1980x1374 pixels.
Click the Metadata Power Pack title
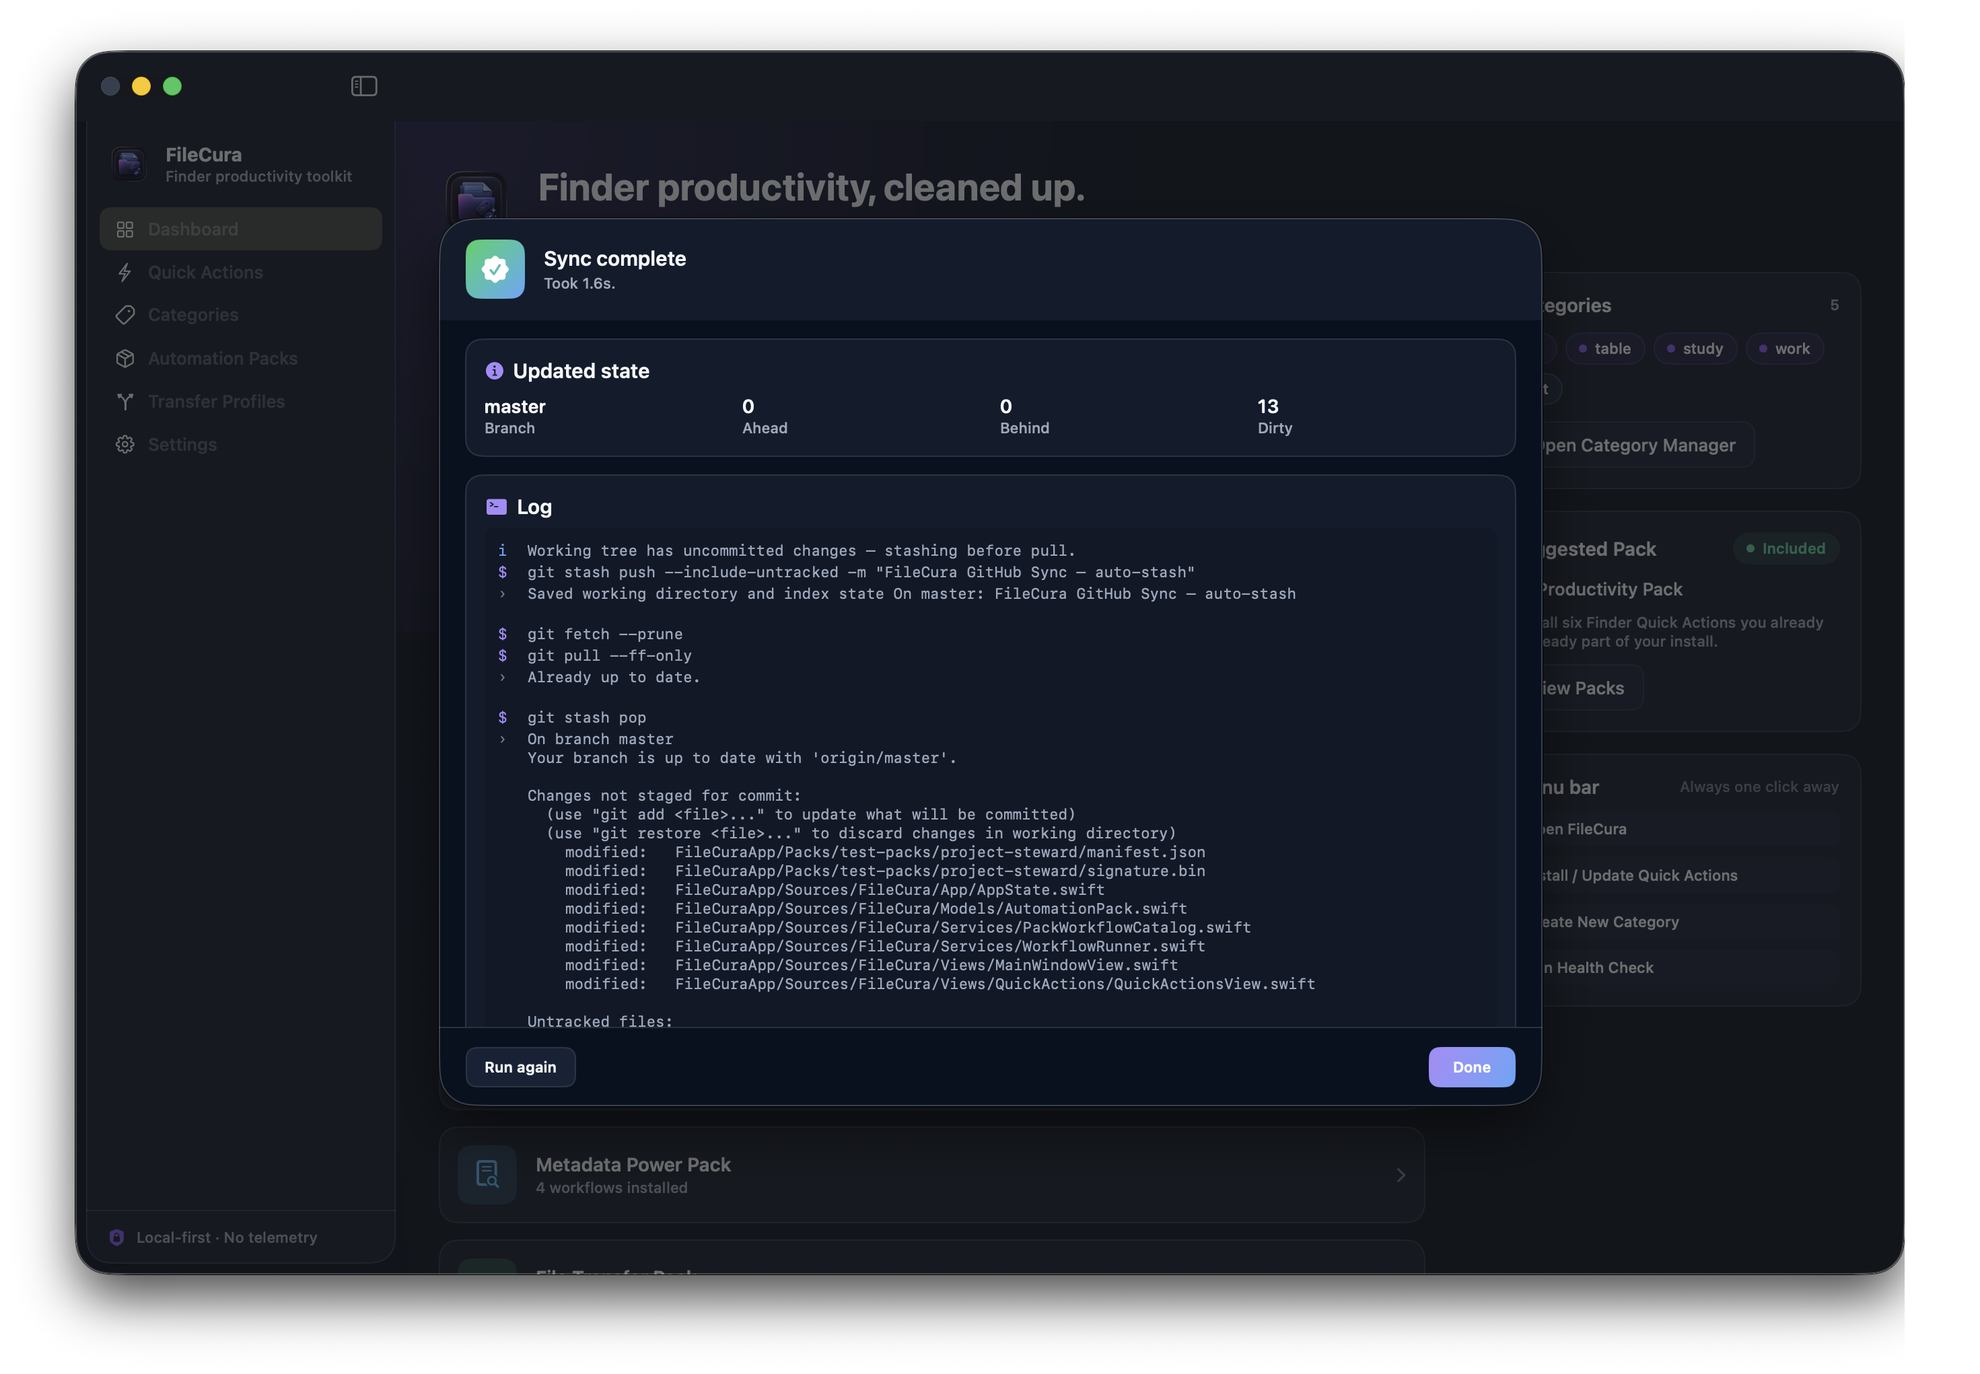633,1164
